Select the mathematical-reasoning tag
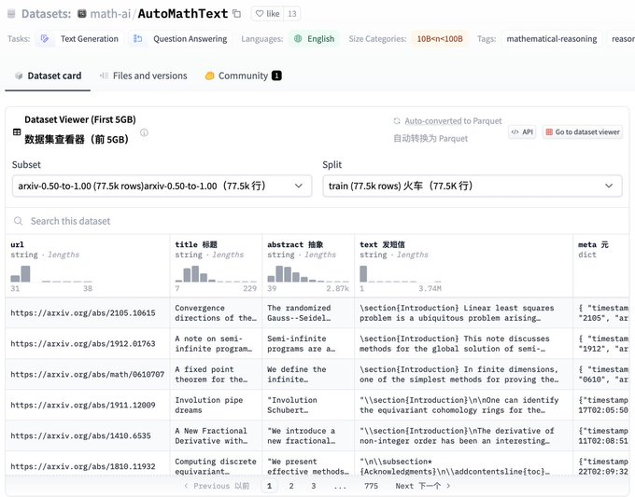635x497 pixels. [552, 39]
